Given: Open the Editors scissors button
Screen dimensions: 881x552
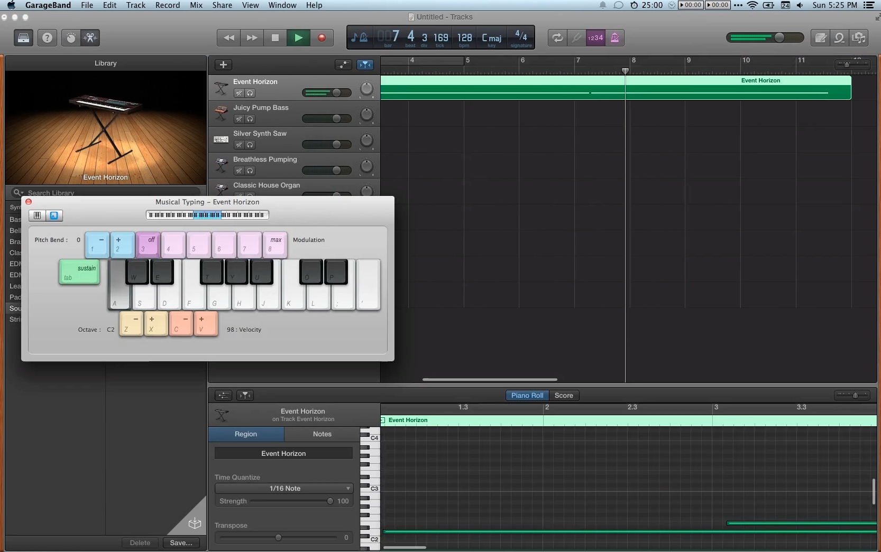Looking at the screenshot, I should (x=90, y=38).
